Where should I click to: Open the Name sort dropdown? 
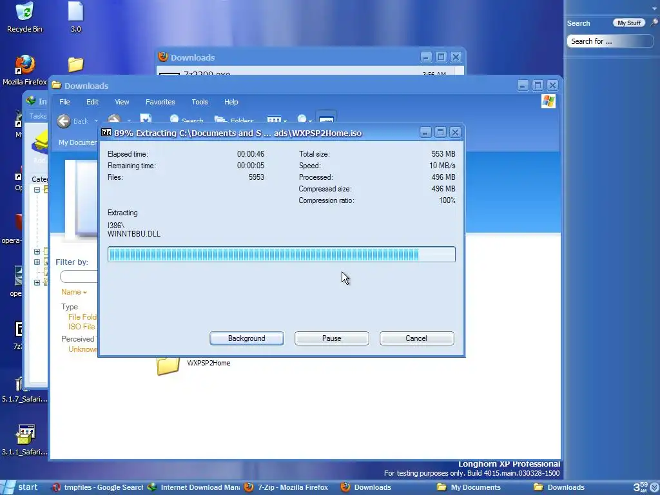point(74,292)
